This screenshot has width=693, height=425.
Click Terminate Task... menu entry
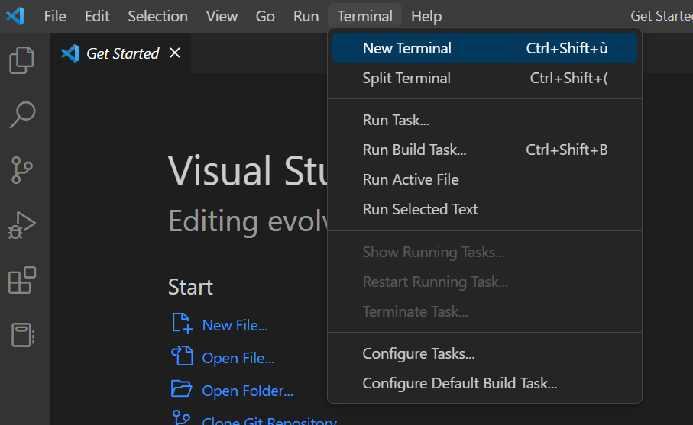(485, 311)
